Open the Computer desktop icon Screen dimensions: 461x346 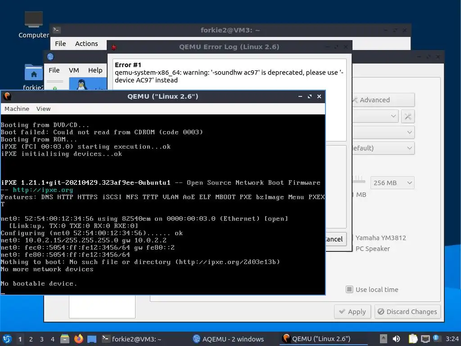tap(33, 25)
